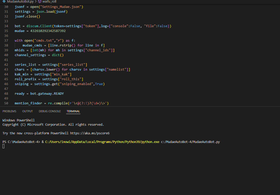280x195 pixels.
Task: Click line number 34 in the gutter
Action: (x=6, y=26)
